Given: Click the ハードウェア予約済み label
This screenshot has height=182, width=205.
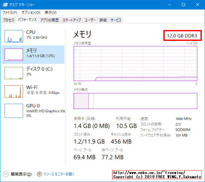Looking at the screenshot, I should [156, 135].
